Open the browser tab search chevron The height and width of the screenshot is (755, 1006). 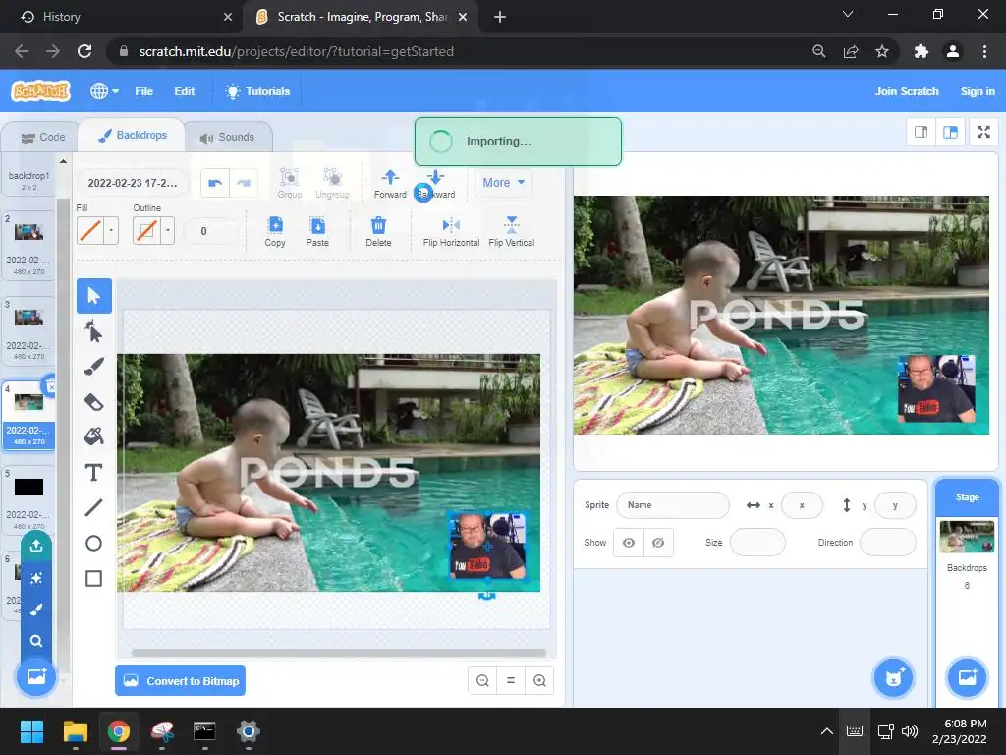tap(848, 14)
